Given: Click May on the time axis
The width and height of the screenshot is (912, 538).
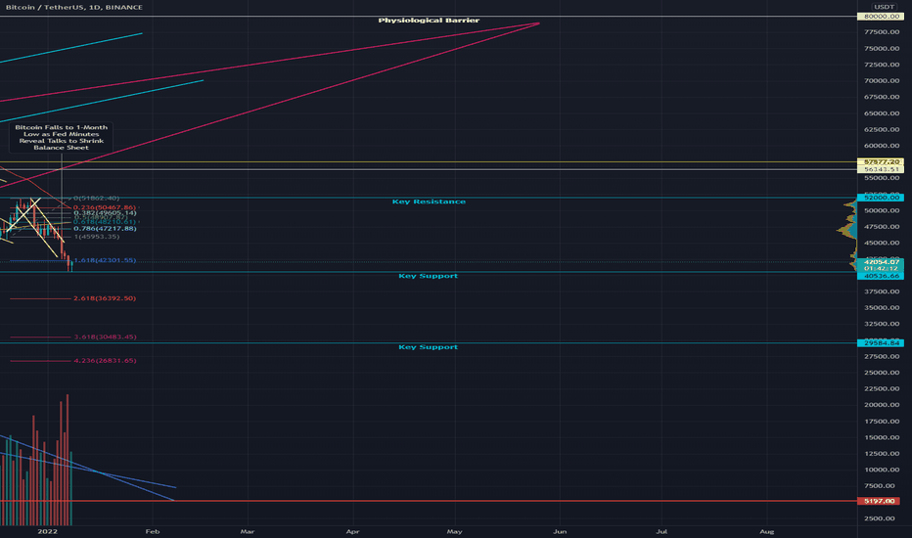Looking at the screenshot, I should tap(454, 531).
